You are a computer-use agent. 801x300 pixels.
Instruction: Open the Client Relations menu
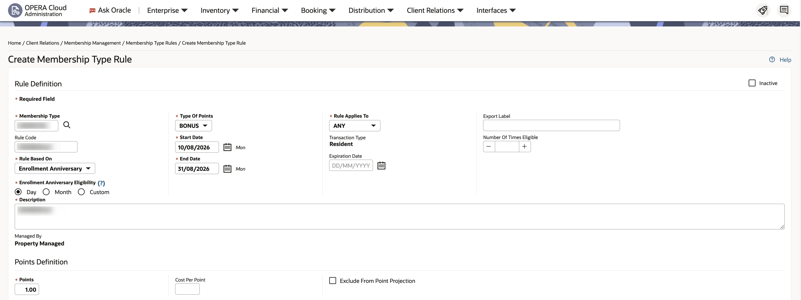435,10
